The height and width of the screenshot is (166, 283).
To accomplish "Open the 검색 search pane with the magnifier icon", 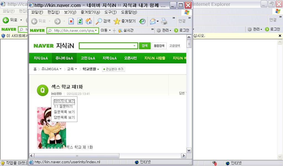I will (x=99, y=21).
